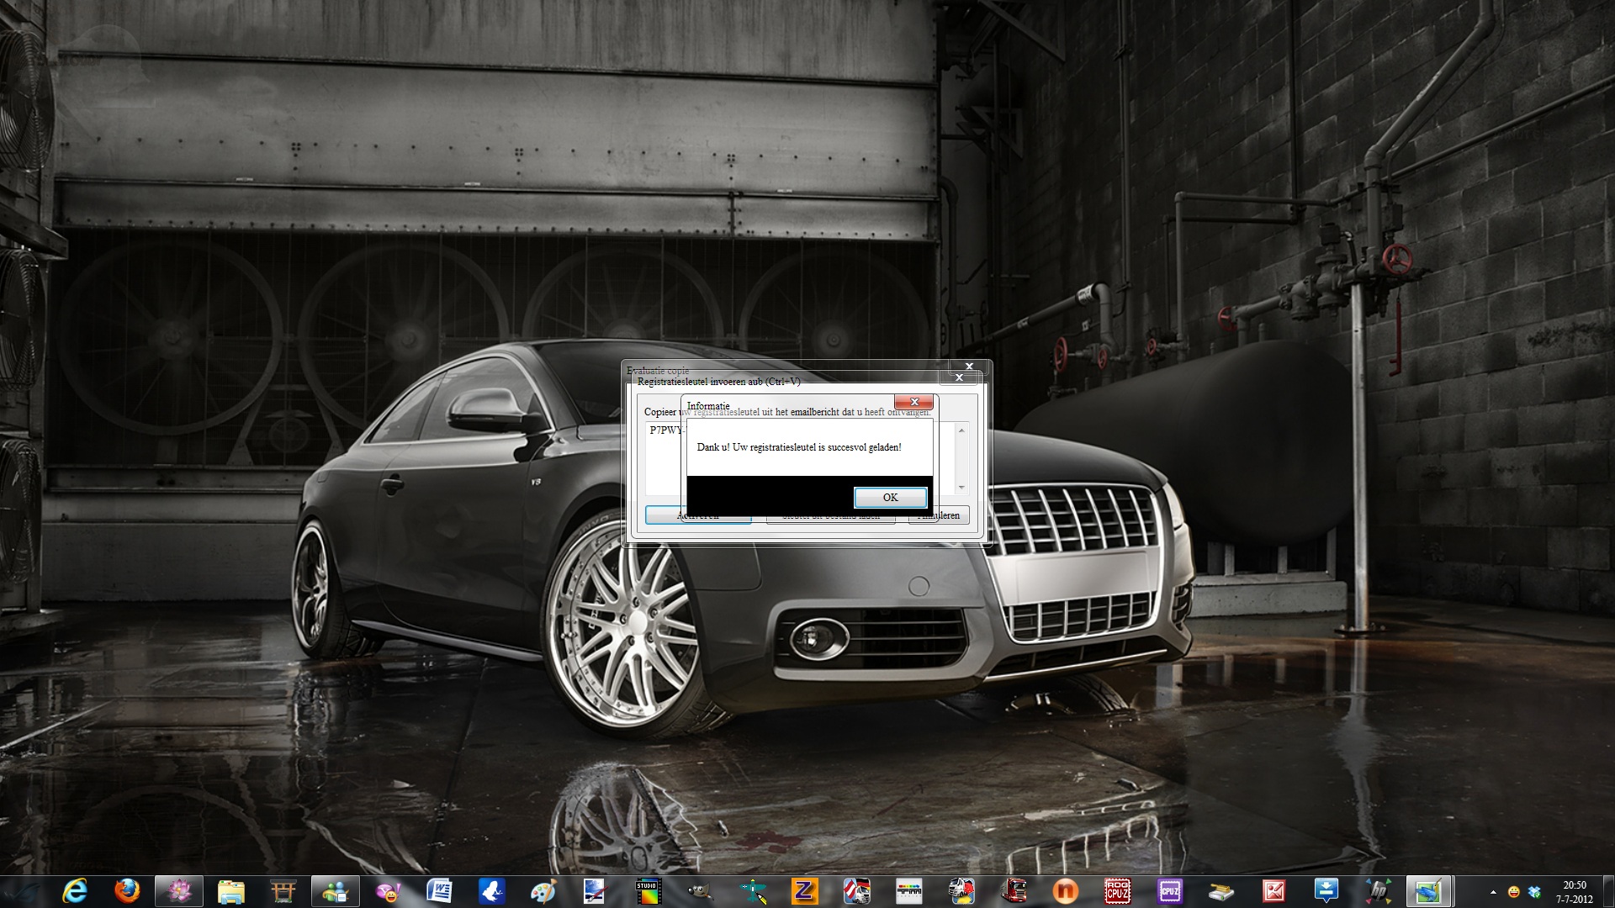Launch ROG CPU-Z from the taskbar

point(1117,891)
